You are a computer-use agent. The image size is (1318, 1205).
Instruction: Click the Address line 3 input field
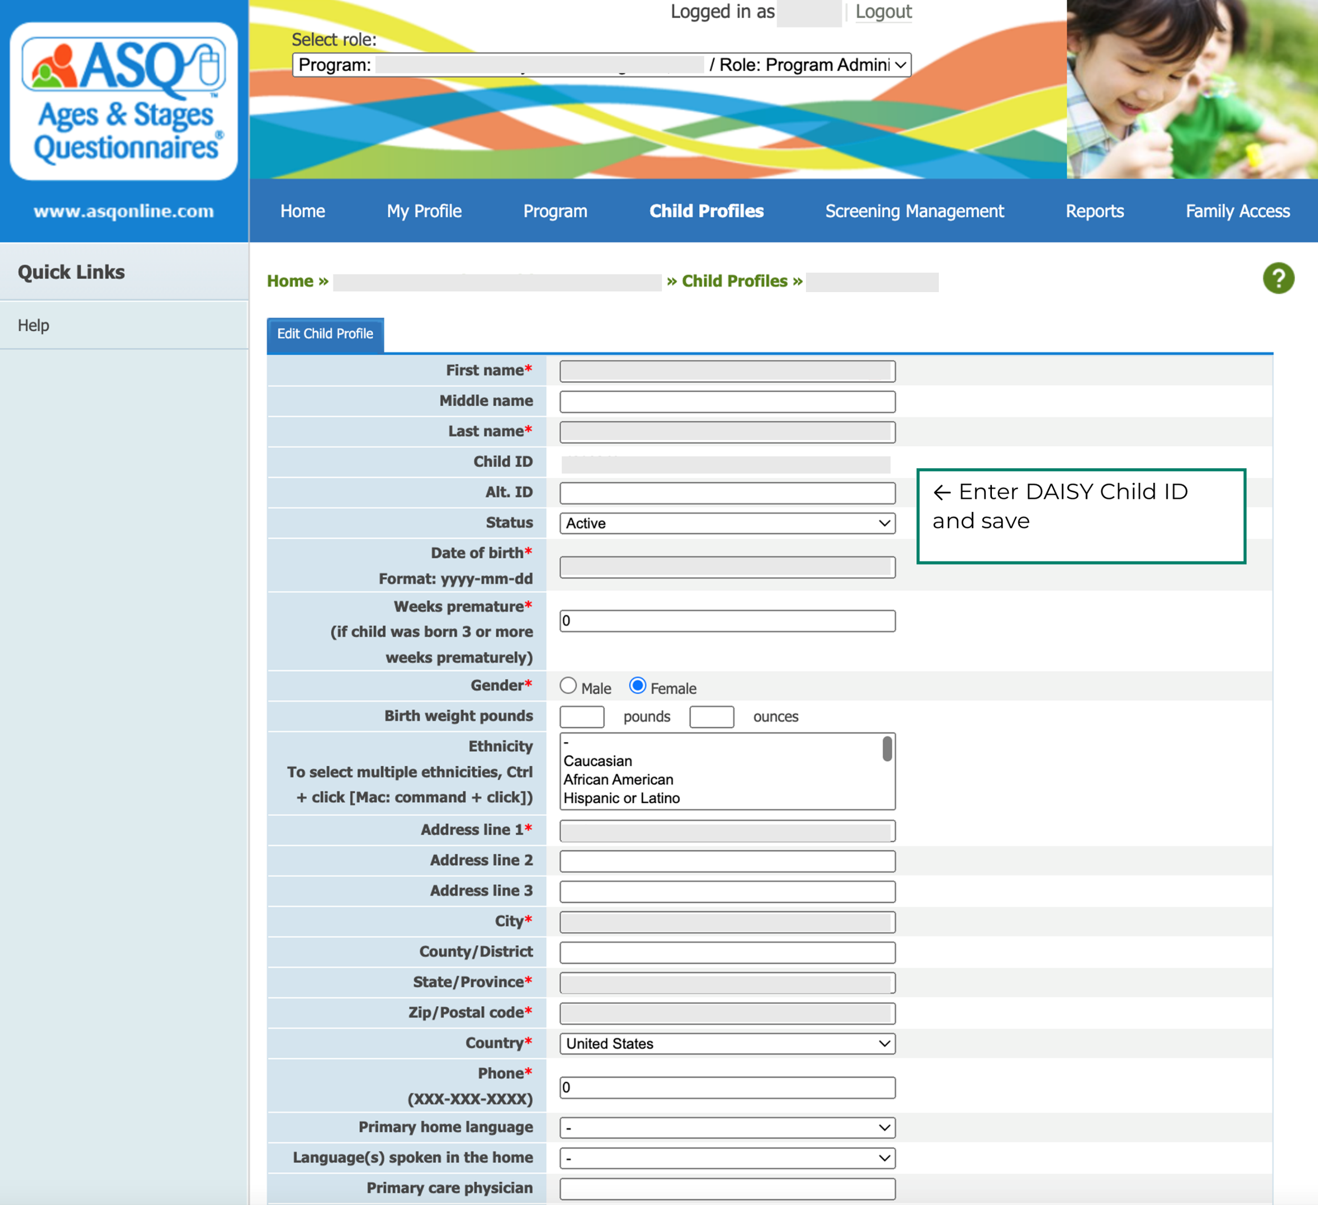[727, 892]
